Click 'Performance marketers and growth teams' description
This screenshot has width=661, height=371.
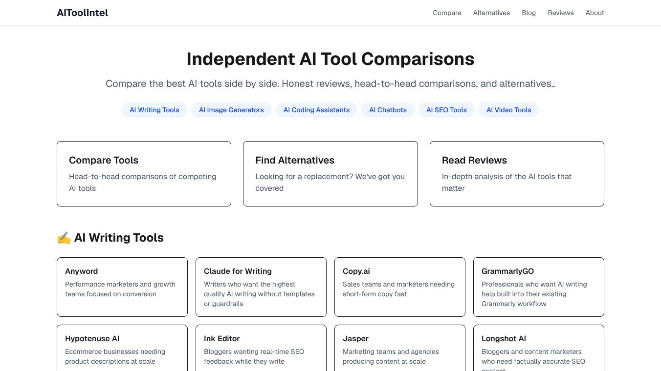120,289
